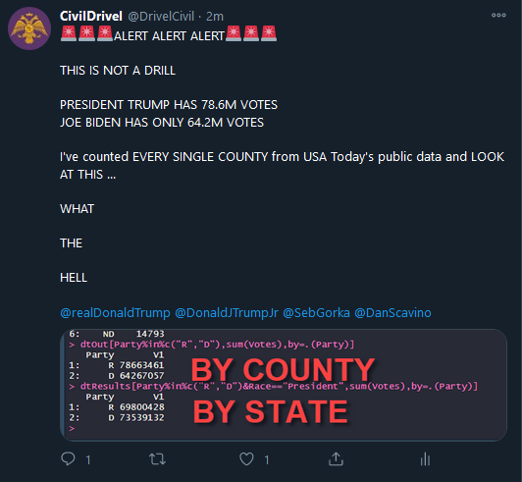Click the reply speech bubble icon
Image resolution: width=522 pixels, height=482 pixels.
click(69, 458)
